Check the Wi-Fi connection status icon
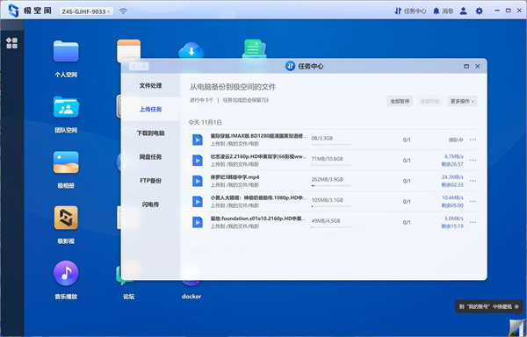This screenshot has width=527, height=337. [123, 11]
